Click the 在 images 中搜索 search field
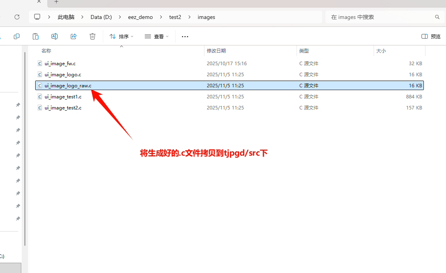This screenshot has width=446, height=273. [380, 17]
